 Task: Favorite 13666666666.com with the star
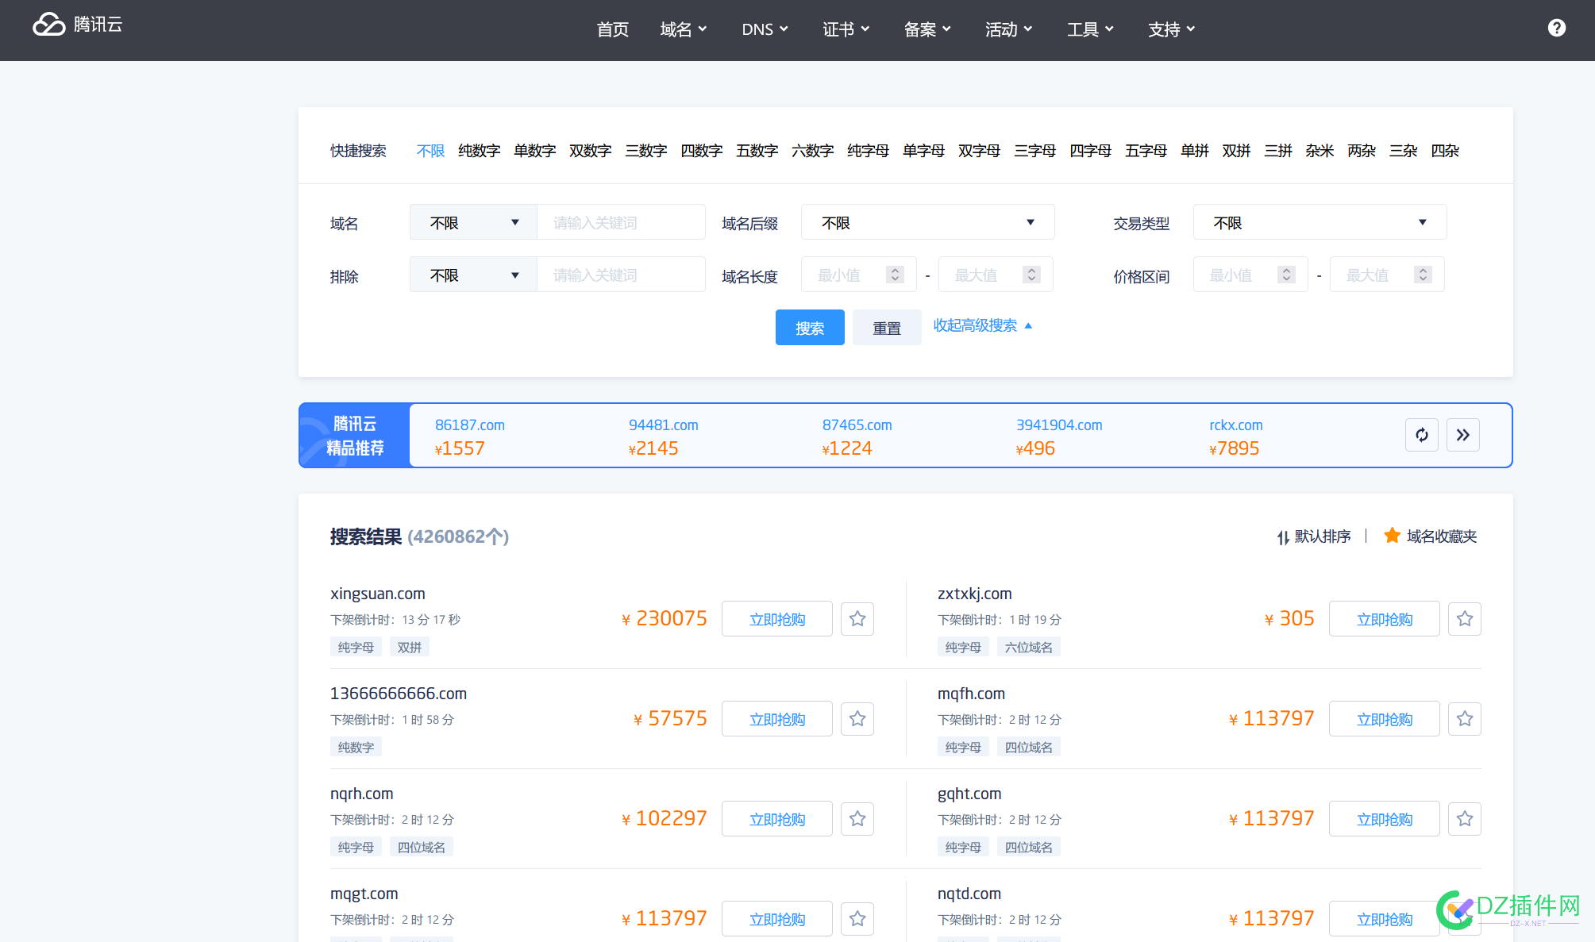(x=857, y=719)
